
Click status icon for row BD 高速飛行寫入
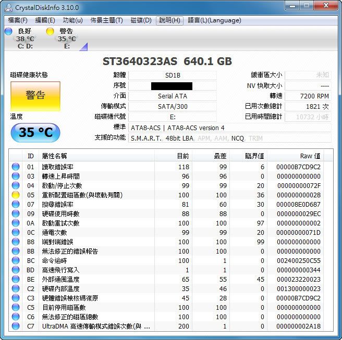pos(16,270)
